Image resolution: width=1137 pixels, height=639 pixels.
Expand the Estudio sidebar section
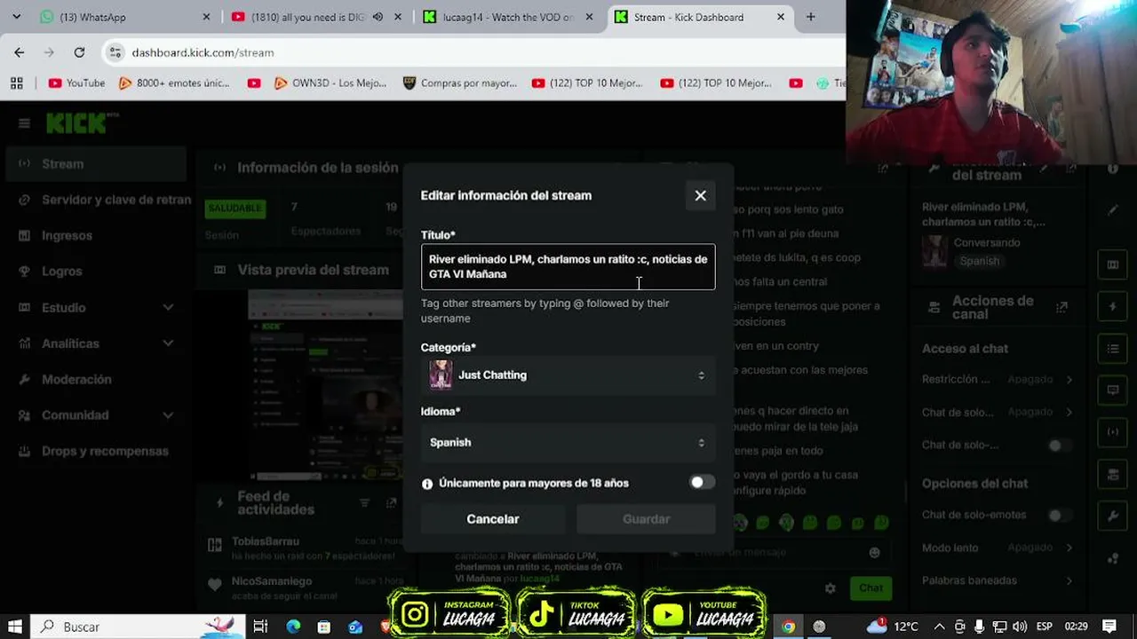coord(96,307)
